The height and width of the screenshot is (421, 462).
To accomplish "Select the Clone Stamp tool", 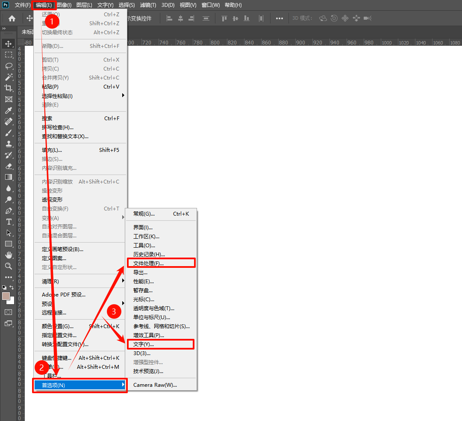I will coord(9,144).
